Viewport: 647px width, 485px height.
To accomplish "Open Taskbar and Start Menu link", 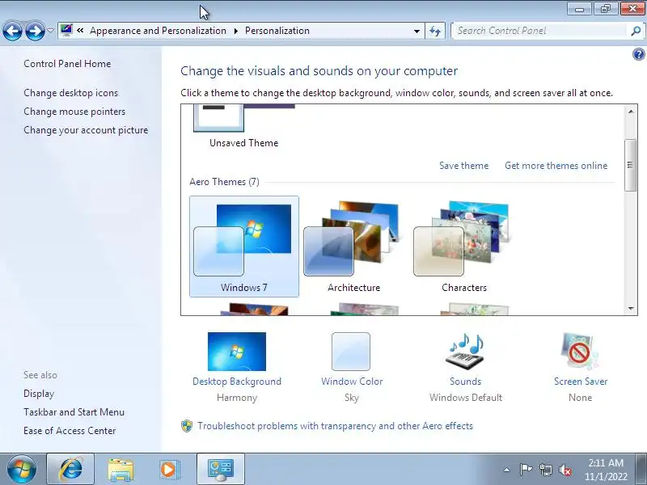I will click(74, 412).
